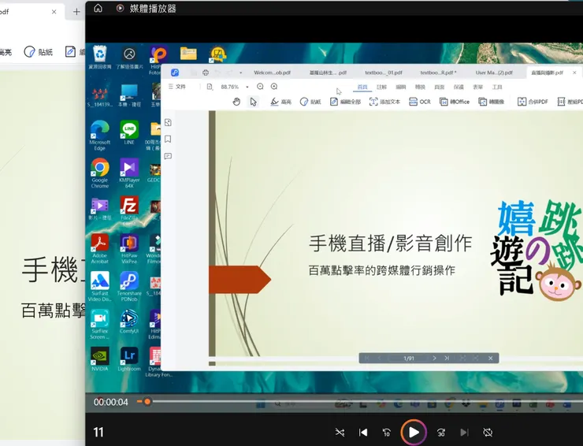
Task: Click the merge PDF tool
Action: coord(533,102)
